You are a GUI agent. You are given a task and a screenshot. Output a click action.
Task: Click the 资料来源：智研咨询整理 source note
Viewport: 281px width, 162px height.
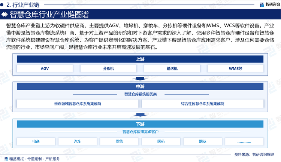point(254,155)
